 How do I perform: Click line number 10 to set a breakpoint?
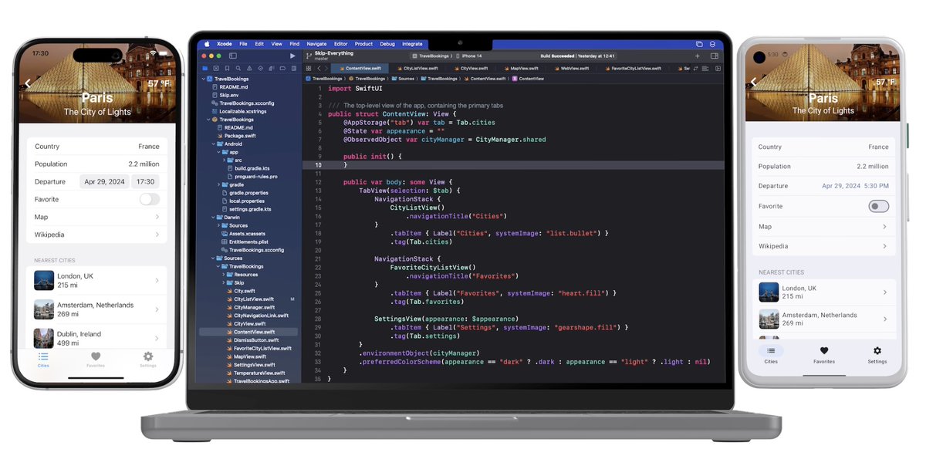tap(317, 166)
